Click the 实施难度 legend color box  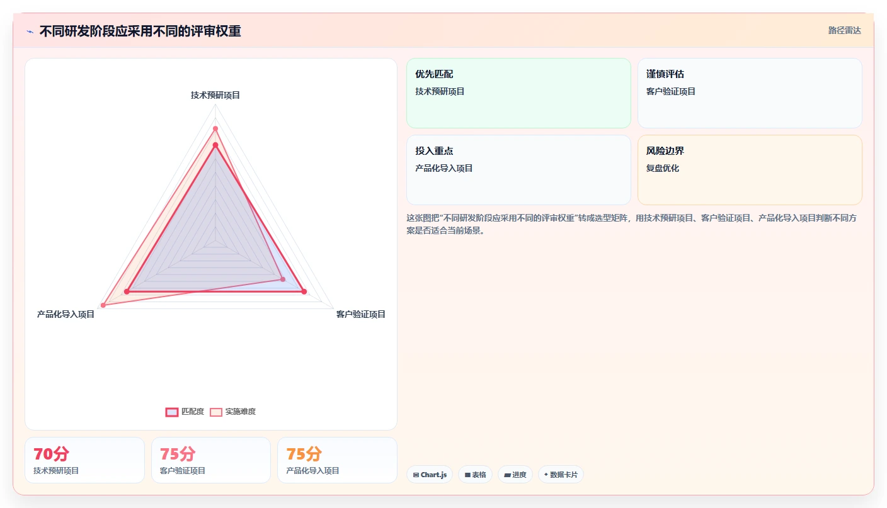pos(215,412)
